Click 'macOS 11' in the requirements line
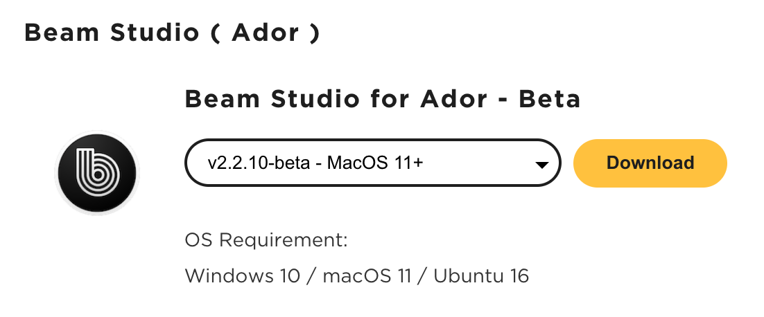The height and width of the screenshot is (317, 764). tap(367, 275)
